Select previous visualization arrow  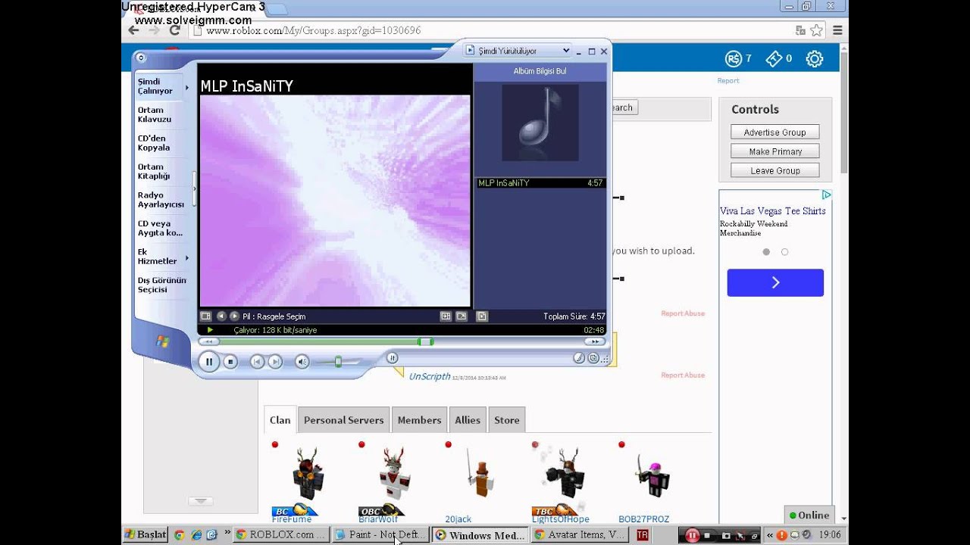[221, 316]
